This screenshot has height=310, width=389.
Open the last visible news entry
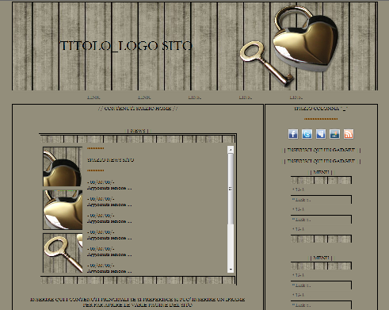click(109, 268)
